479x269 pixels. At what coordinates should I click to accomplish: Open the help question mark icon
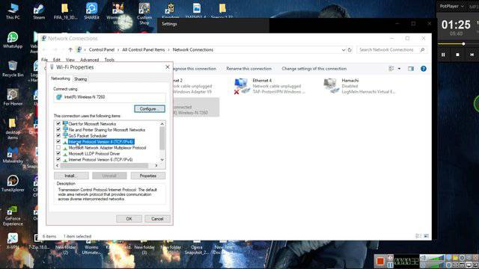(x=424, y=69)
